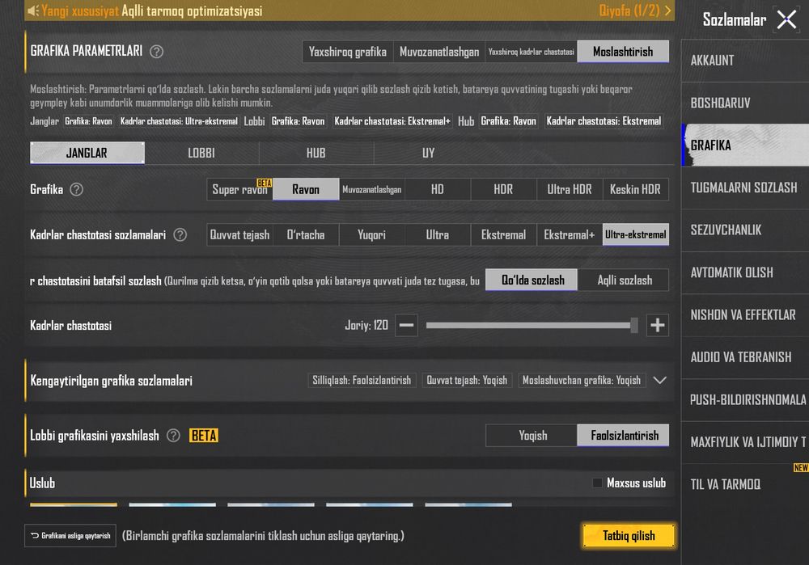Click the reset arrow icon in Grafikani asliga qaytarish
This screenshot has height=565, width=809.
coord(35,536)
